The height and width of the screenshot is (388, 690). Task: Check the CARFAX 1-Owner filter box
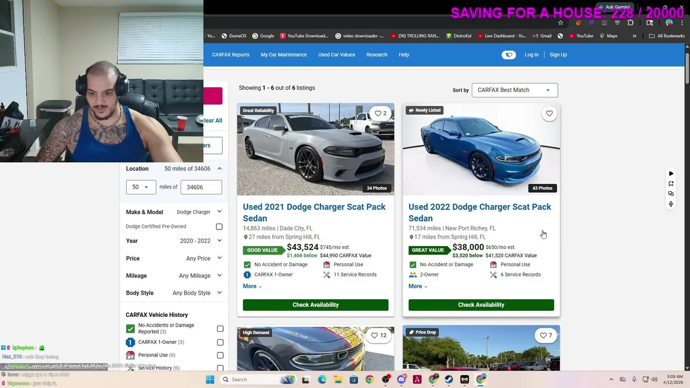pos(220,342)
